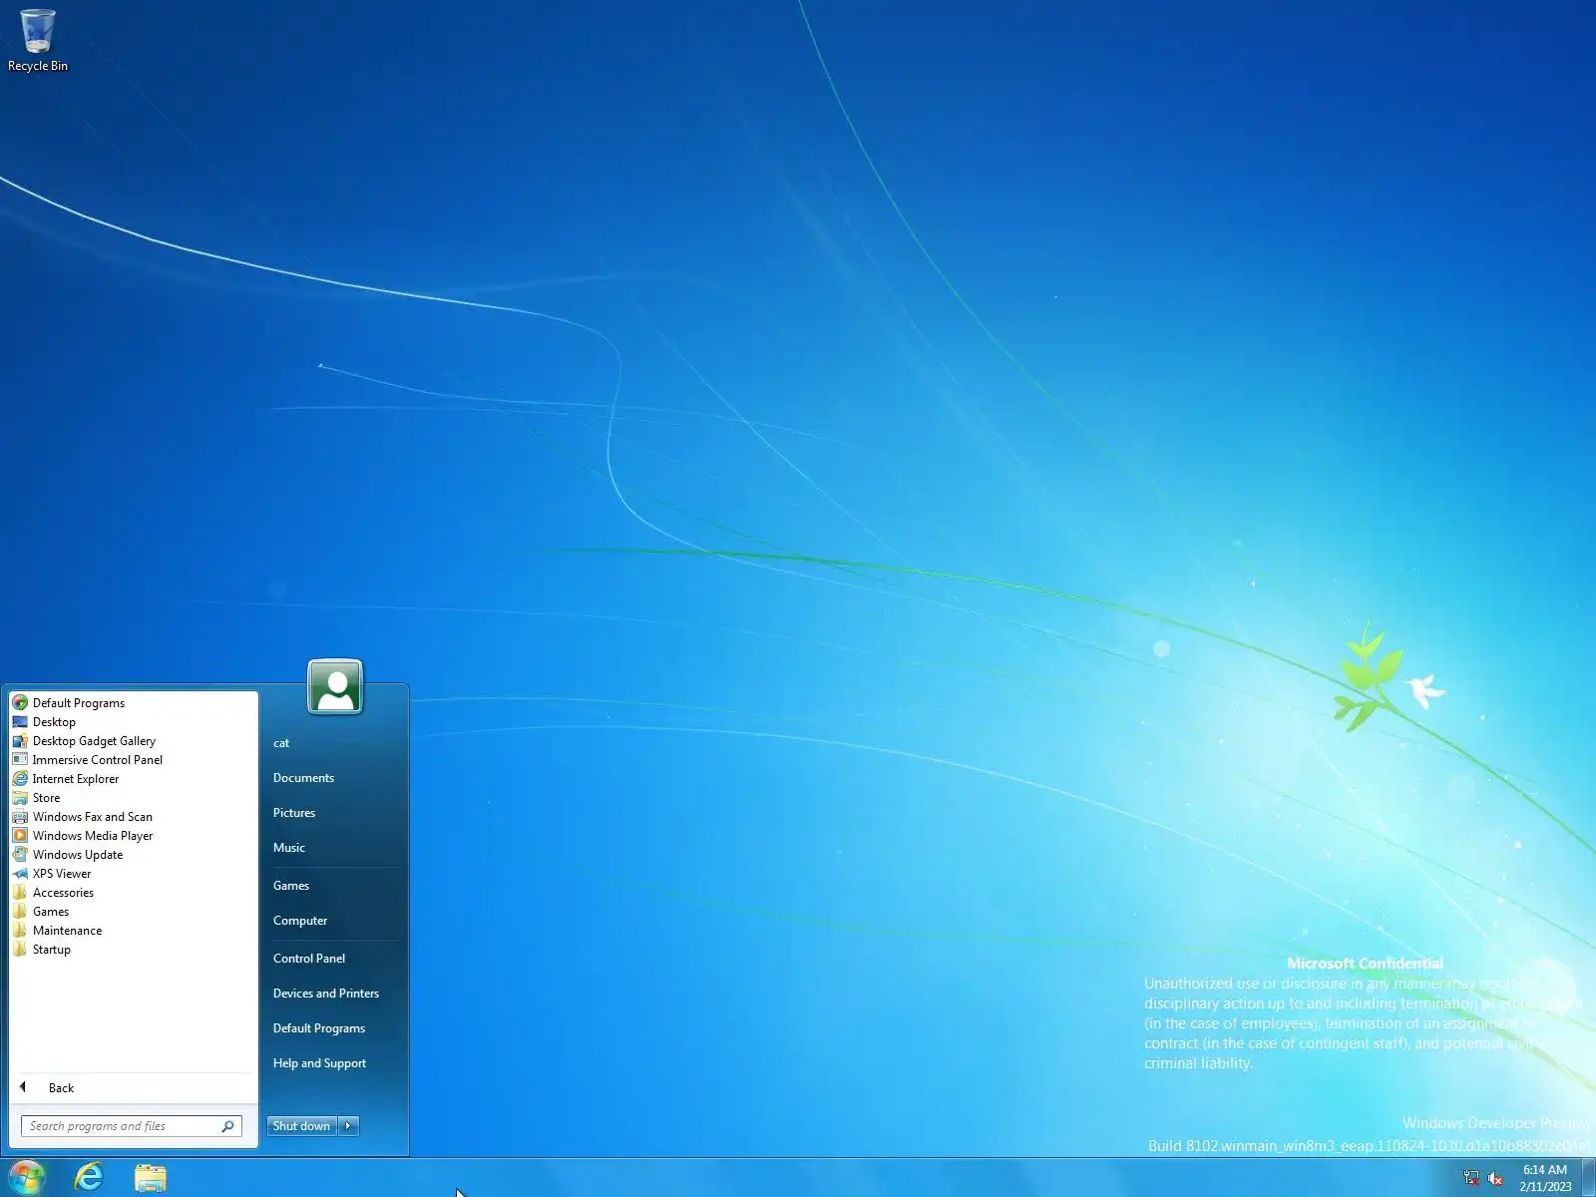
Task: Open the Store icon
Action: tap(20, 798)
